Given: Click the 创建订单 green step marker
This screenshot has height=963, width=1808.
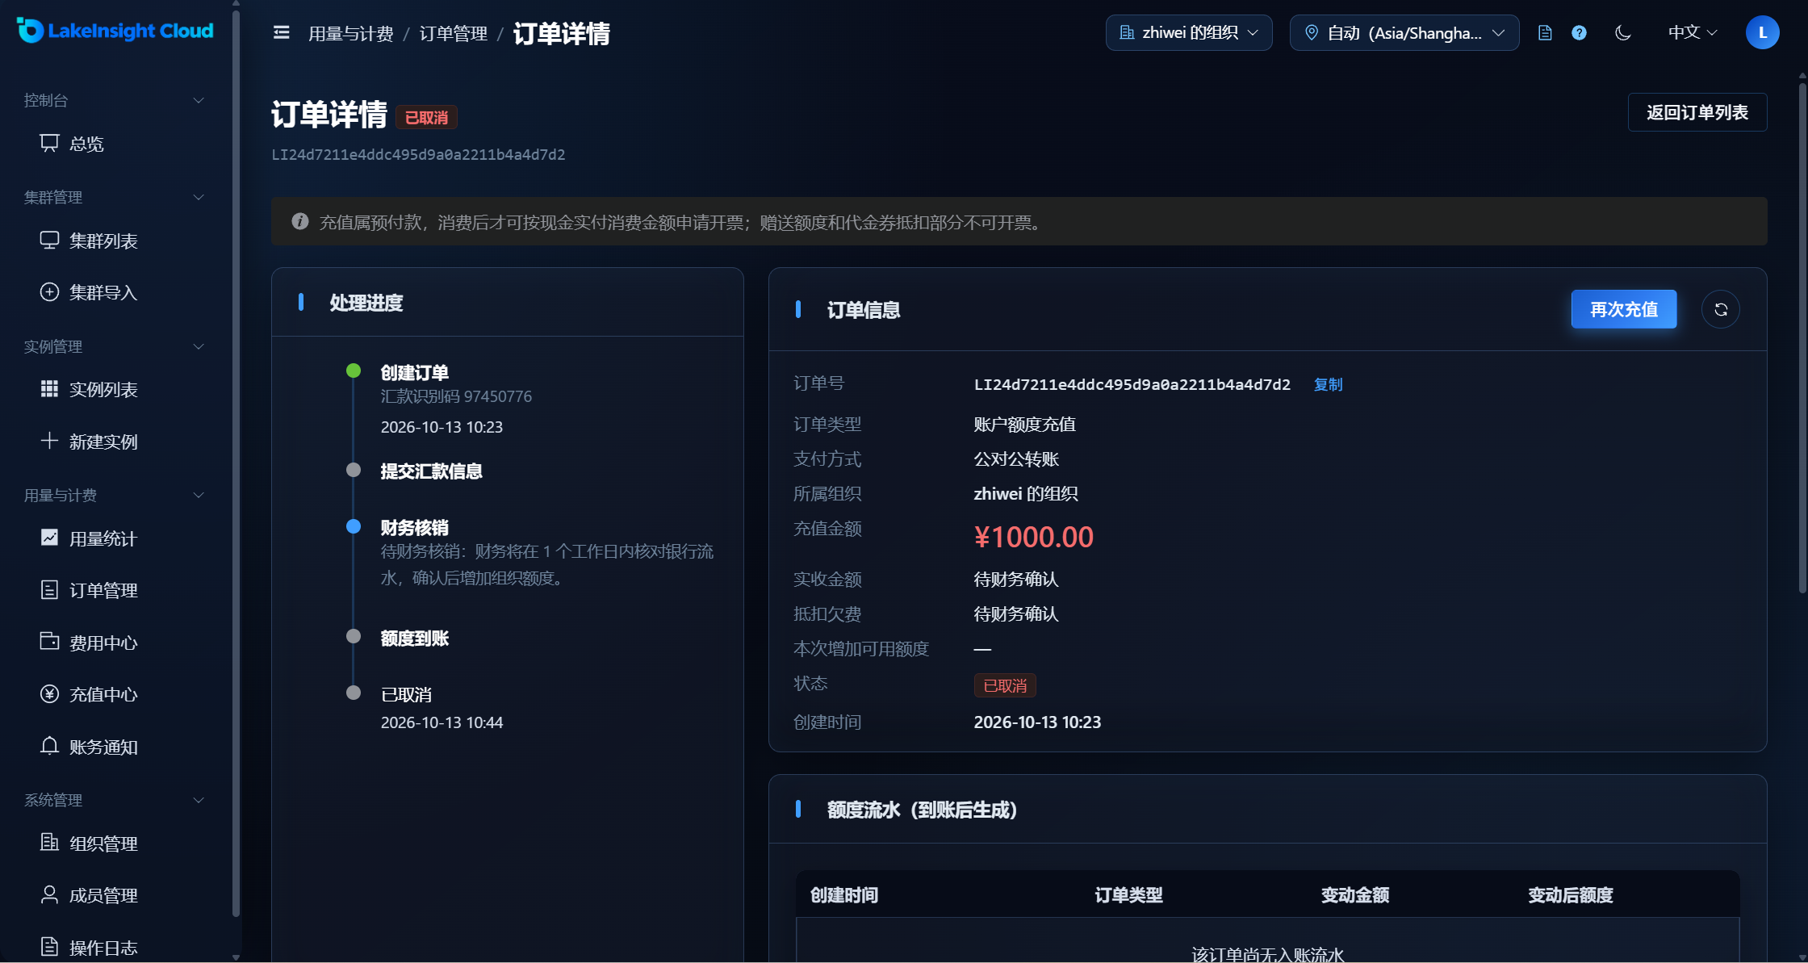Looking at the screenshot, I should click(x=354, y=371).
